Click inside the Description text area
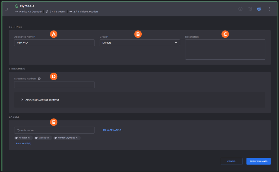Viewport: 279px width, 172px height. 225,49
